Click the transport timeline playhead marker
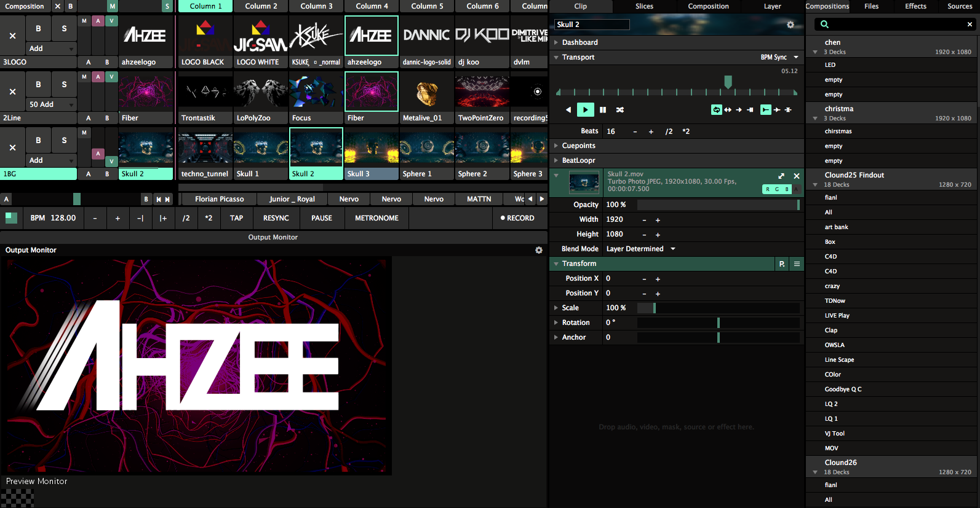Image resolution: width=980 pixels, height=508 pixels. click(x=728, y=82)
